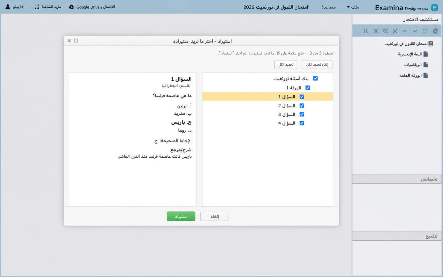Toggle the السؤال 4 checkbox
The width and height of the screenshot is (443, 277).
[302, 123]
